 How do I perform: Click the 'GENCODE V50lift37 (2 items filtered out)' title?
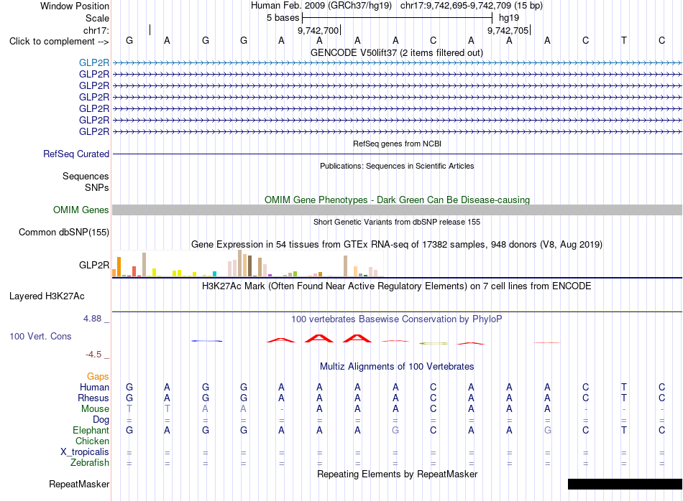coord(397,52)
